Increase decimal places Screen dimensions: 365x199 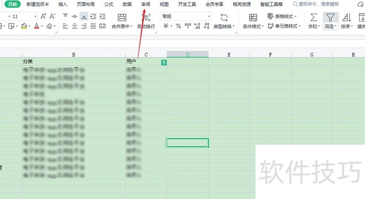(197, 26)
